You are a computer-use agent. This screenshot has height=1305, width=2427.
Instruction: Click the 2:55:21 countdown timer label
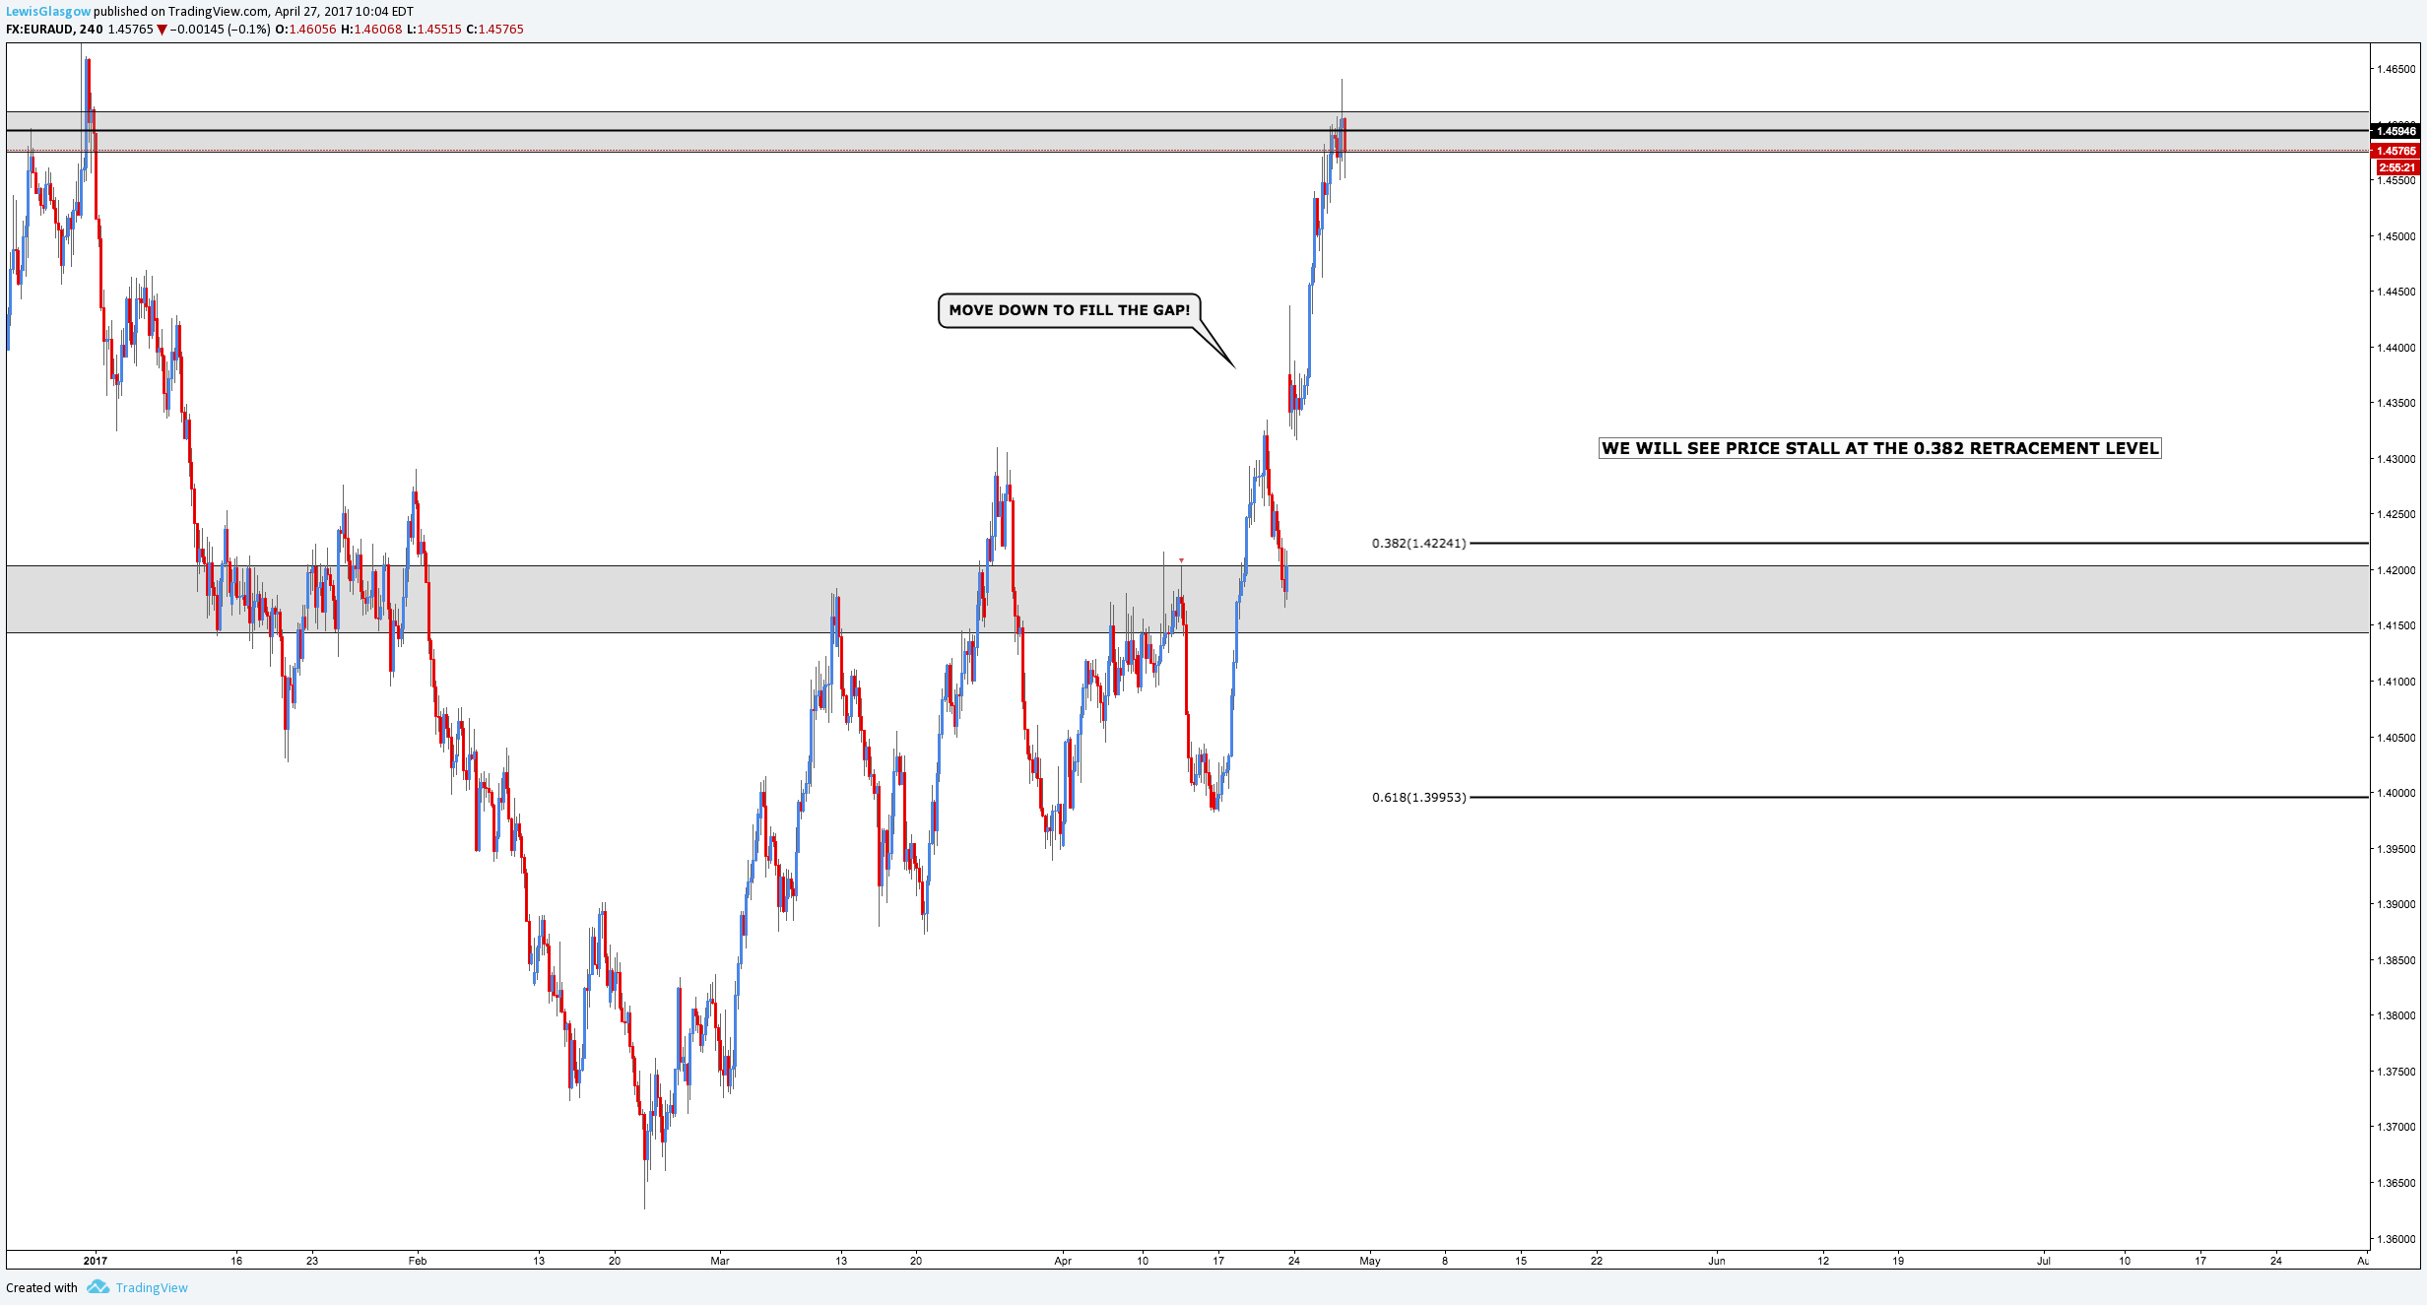[2397, 167]
